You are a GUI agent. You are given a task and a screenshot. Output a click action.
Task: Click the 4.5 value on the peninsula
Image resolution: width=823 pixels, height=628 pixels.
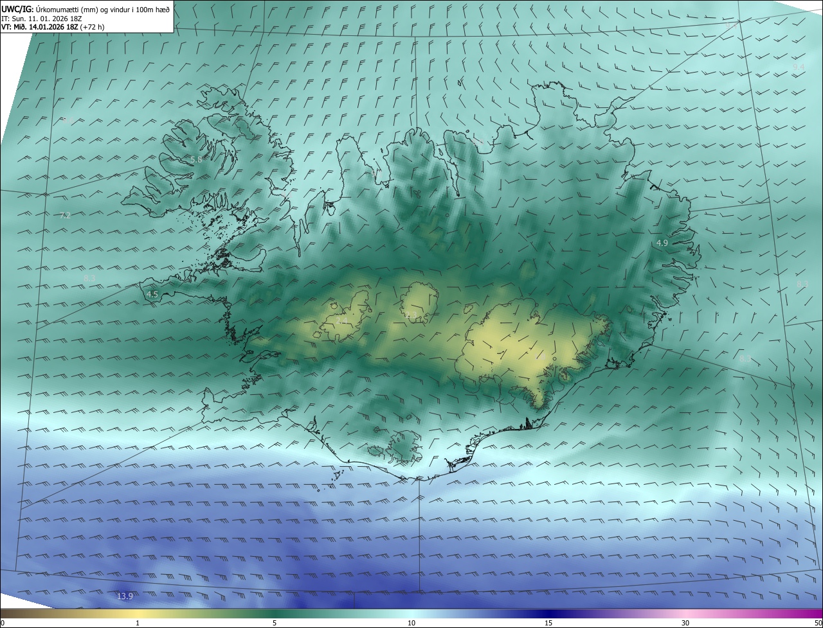pos(152,295)
